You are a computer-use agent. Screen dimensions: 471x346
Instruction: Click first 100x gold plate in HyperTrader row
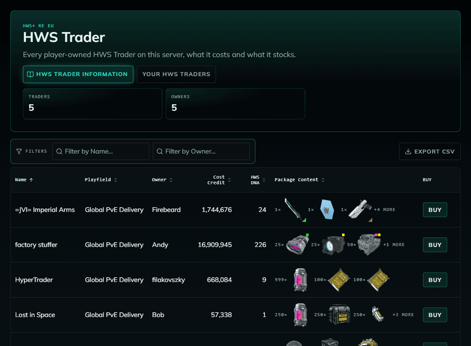(339, 280)
